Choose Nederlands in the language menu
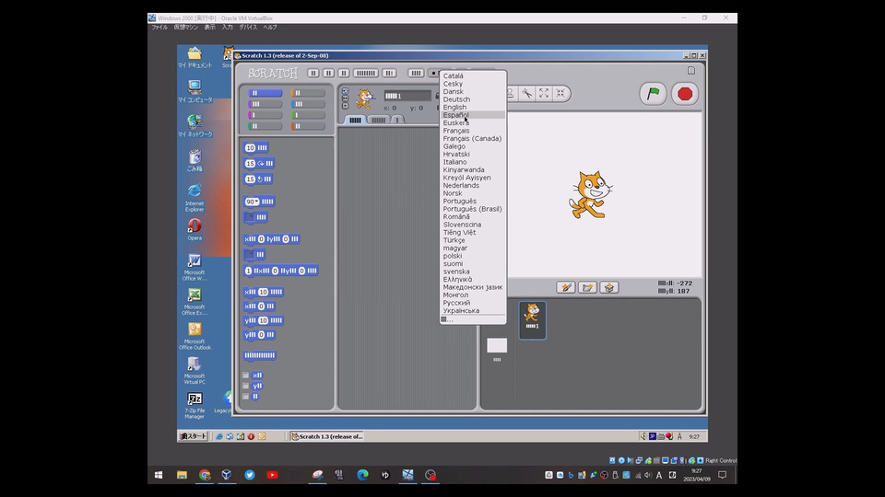Screen dimensions: 885x497 point(472,185)
